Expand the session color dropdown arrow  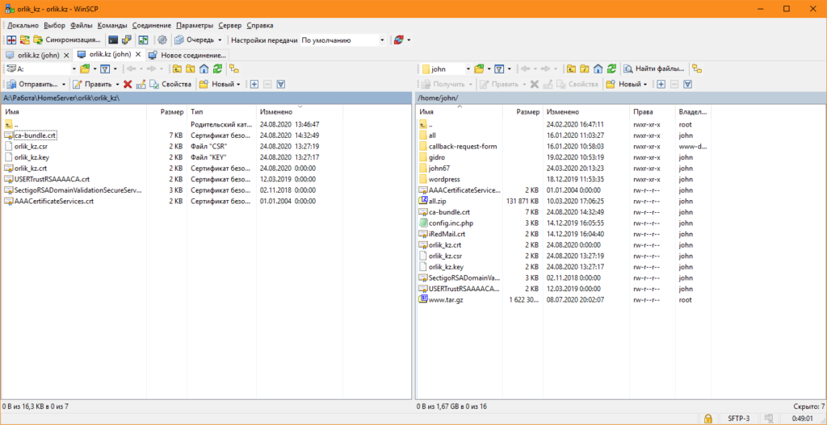tap(409, 40)
